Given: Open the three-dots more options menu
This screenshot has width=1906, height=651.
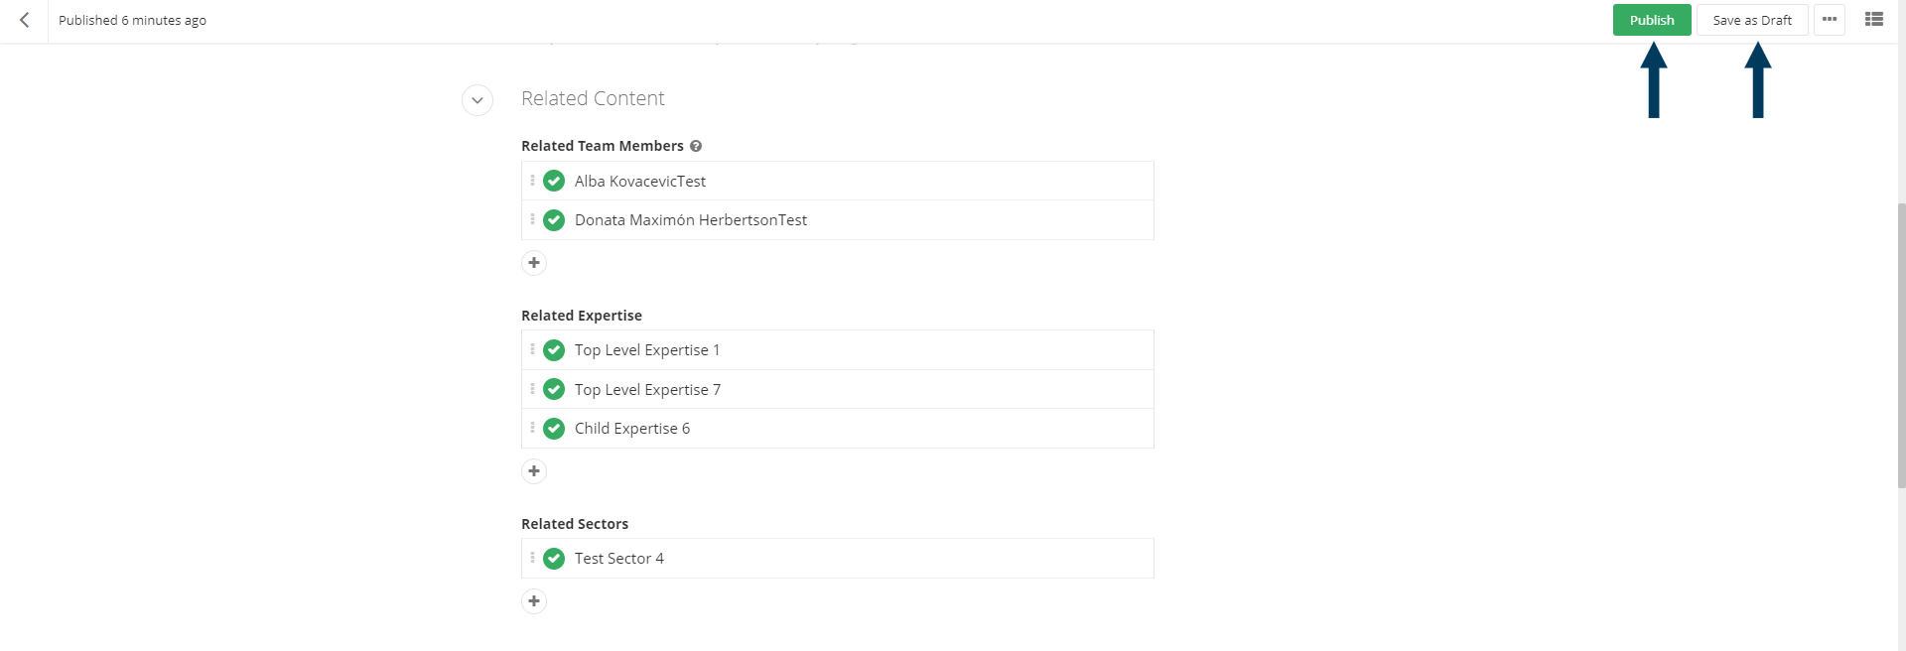Looking at the screenshot, I should pyautogui.click(x=1830, y=20).
